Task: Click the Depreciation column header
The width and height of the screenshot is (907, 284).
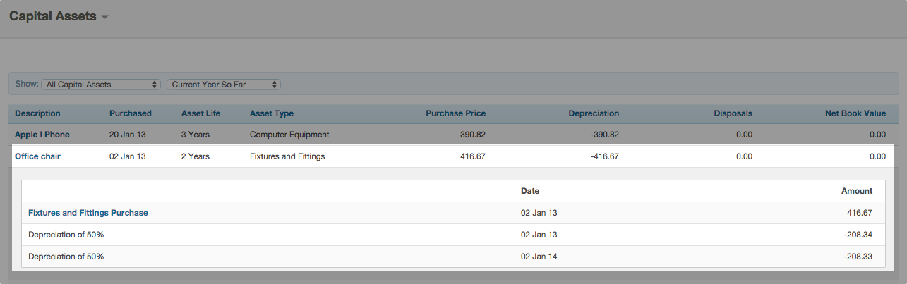Action: click(x=594, y=113)
